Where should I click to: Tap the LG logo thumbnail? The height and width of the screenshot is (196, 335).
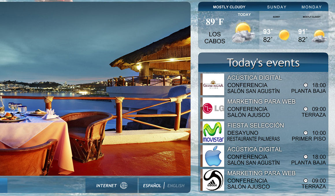(213, 108)
